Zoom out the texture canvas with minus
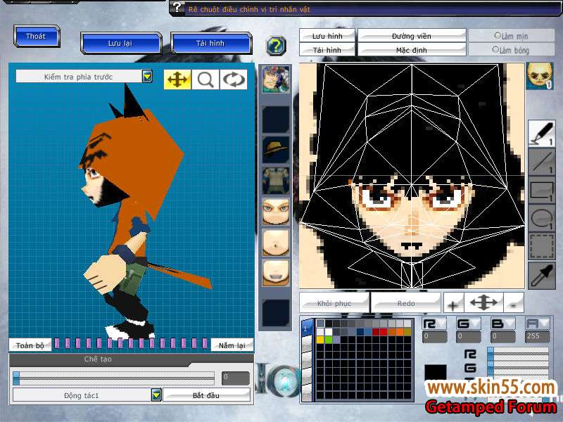Screen dimensions: 563x422 pos(514,304)
